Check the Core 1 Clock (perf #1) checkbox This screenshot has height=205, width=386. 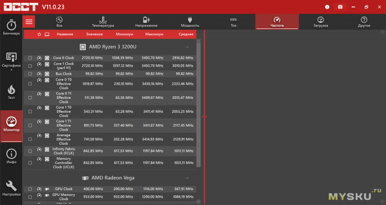pos(30,66)
